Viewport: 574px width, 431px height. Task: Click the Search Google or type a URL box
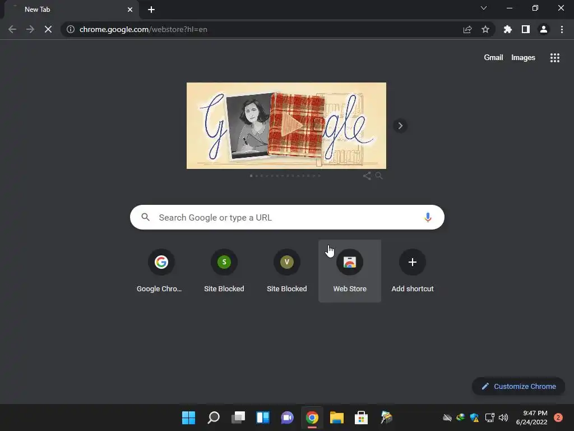287,217
